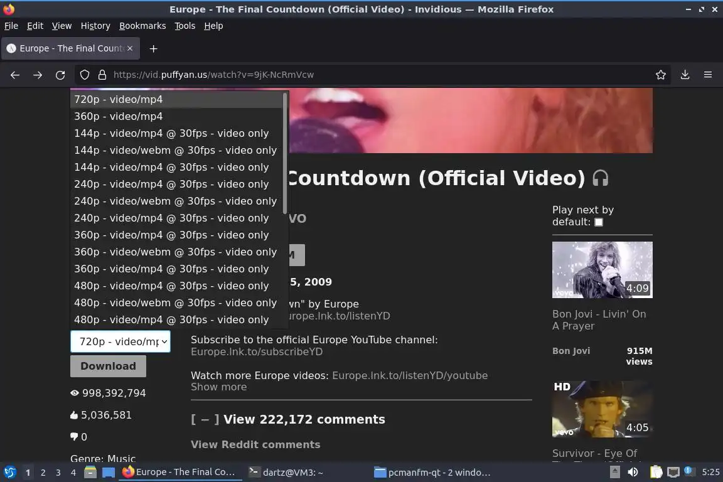View site security padlock information
This screenshot has width=723, height=482.
pyautogui.click(x=102, y=75)
